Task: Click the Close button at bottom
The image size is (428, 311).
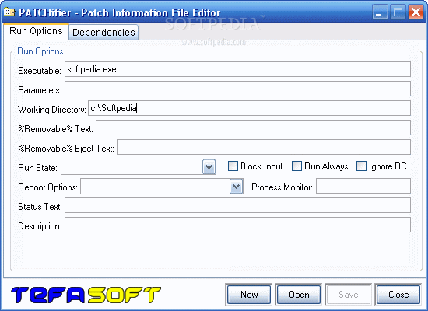Action: click(398, 295)
